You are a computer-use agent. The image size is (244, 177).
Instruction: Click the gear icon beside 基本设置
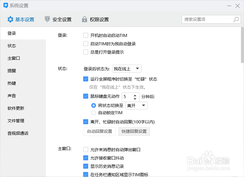pyautogui.click(x=10, y=19)
